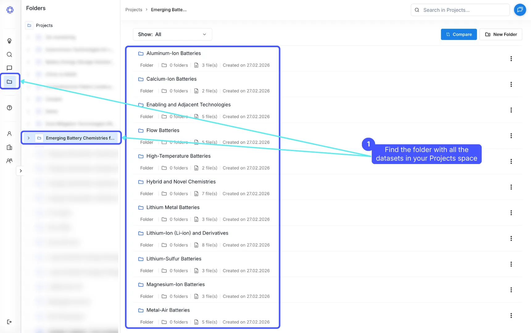Open more options for Metal-Air Batteries
This screenshot has height=333, width=531.
511,315
